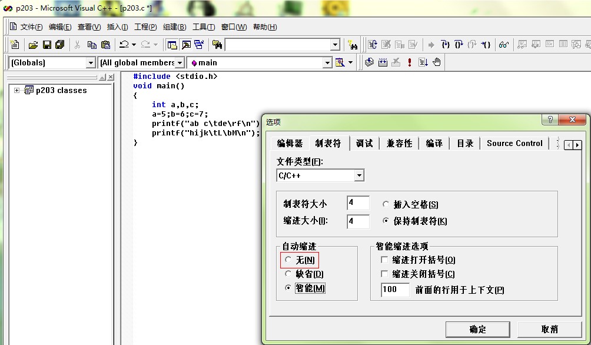Click the Cut scissors icon
Screen dimensions: 591x345
coord(77,45)
